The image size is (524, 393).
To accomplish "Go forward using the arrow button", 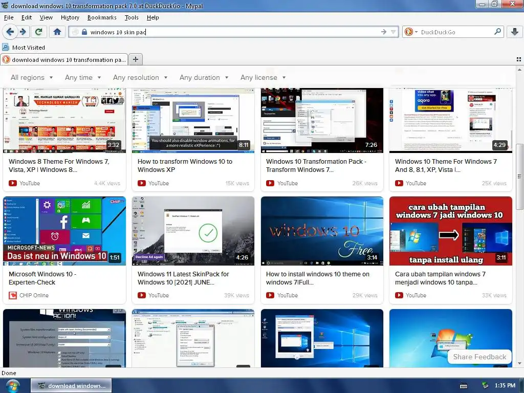I will click(x=23, y=32).
